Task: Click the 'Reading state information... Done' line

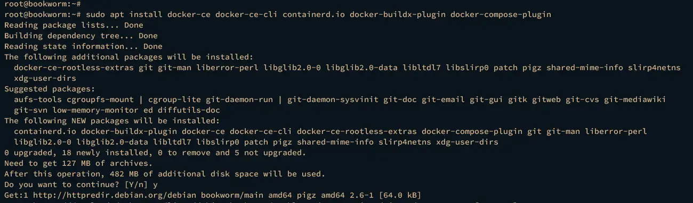Action: [83, 46]
